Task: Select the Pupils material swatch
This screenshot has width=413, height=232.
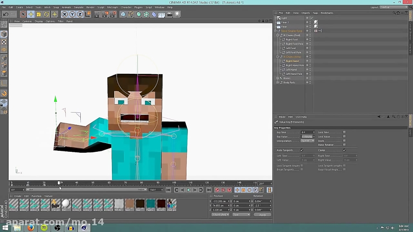Action: click(x=151, y=205)
